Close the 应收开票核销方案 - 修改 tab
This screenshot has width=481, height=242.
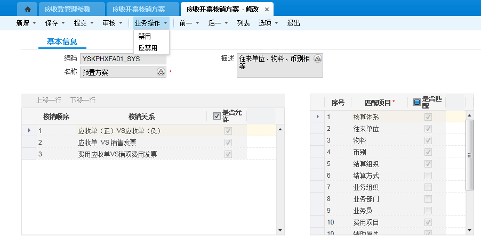(267, 10)
